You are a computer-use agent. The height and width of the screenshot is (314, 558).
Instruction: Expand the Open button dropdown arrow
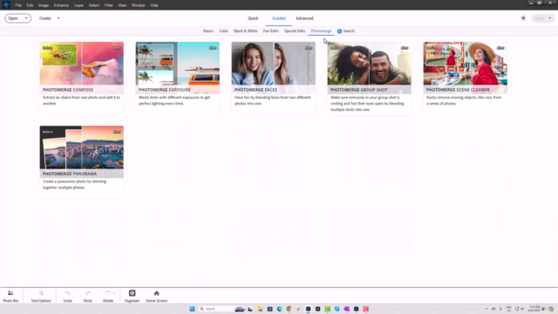coord(26,18)
